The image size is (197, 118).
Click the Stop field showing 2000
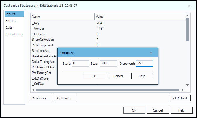[x=108, y=63]
